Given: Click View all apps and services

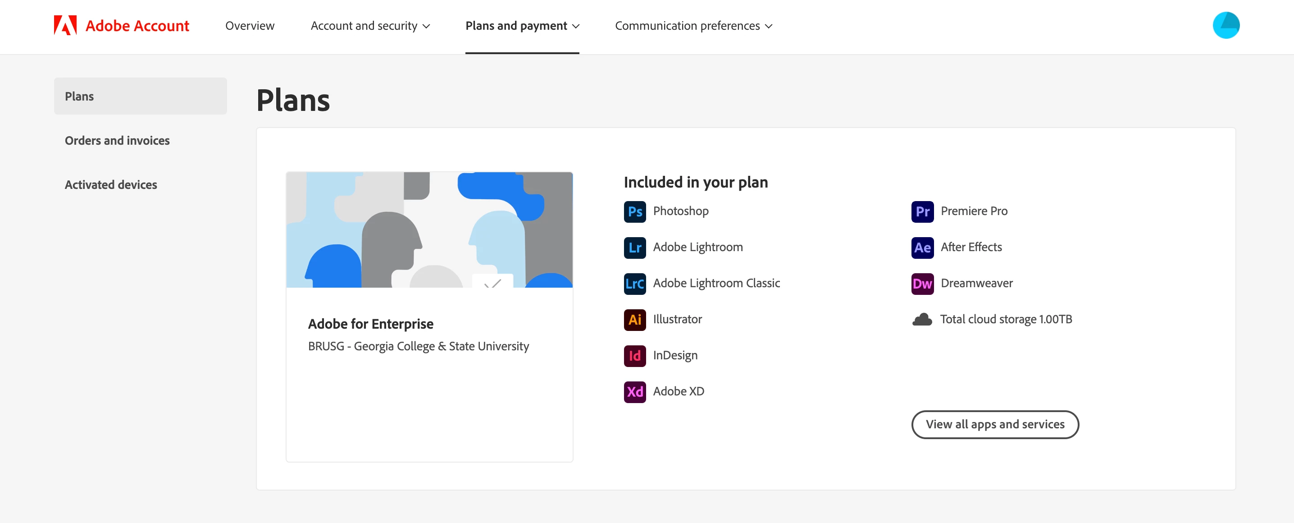Looking at the screenshot, I should (x=995, y=424).
